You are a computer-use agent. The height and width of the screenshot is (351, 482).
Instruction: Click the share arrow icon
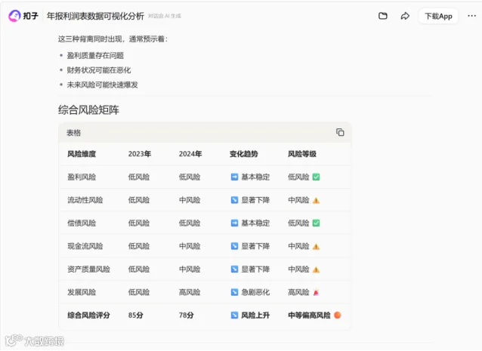pyautogui.click(x=405, y=16)
